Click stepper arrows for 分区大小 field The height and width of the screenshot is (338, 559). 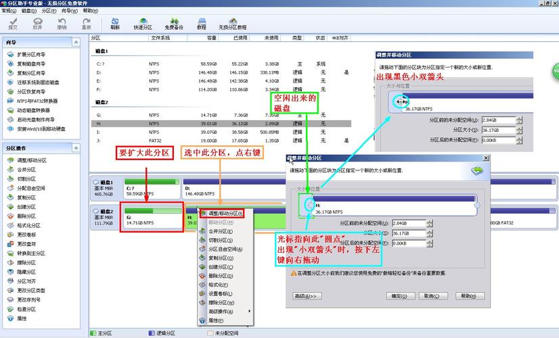click(x=430, y=233)
